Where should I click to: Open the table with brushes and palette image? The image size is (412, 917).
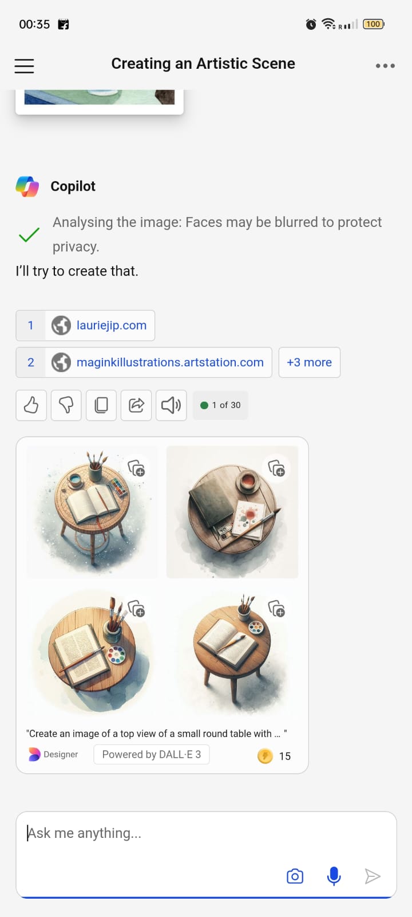click(92, 652)
